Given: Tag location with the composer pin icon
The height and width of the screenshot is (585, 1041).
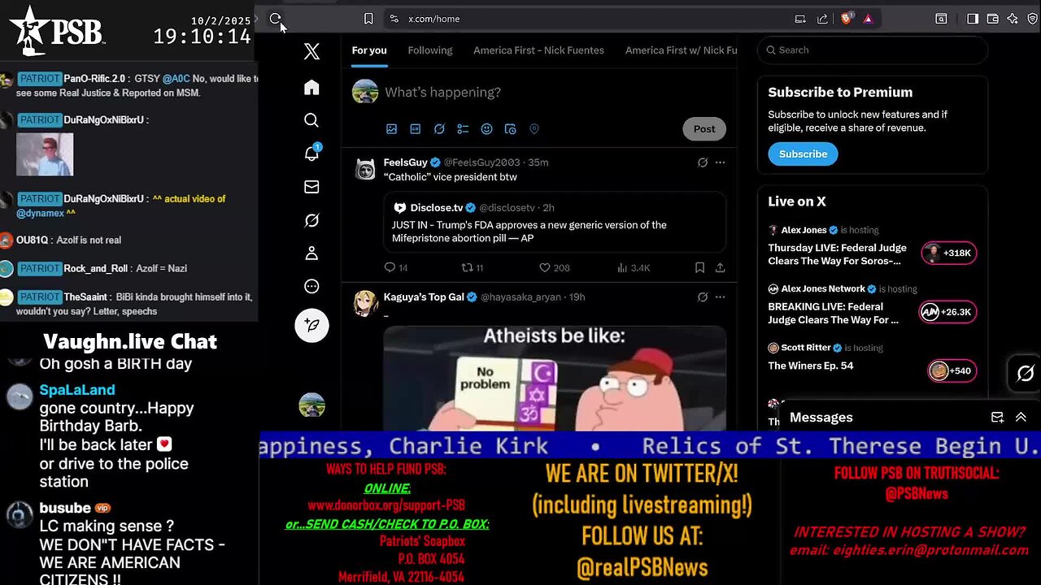Looking at the screenshot, I should tap(534, 129).
